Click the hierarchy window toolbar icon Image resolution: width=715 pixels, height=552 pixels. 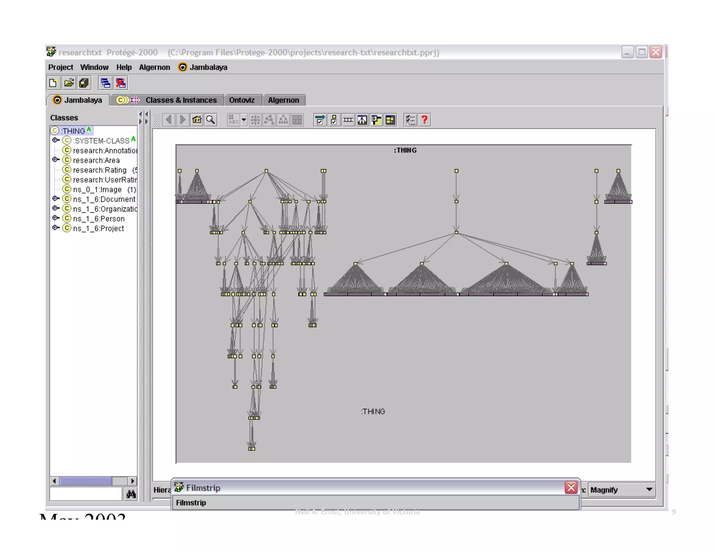pyautogui.click(x=362, y=120)
